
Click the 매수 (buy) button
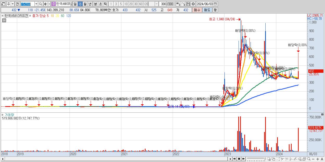click(197, 10)
